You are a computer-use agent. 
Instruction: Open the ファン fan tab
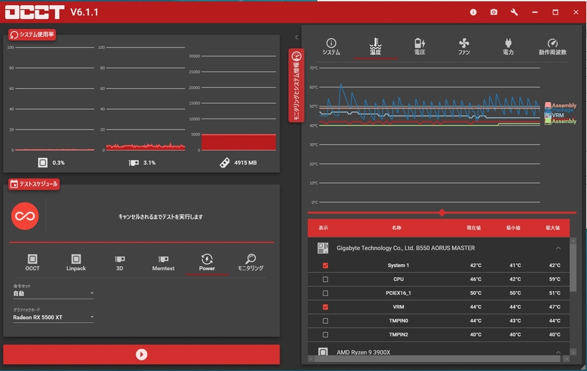click(x=464, y=47)
